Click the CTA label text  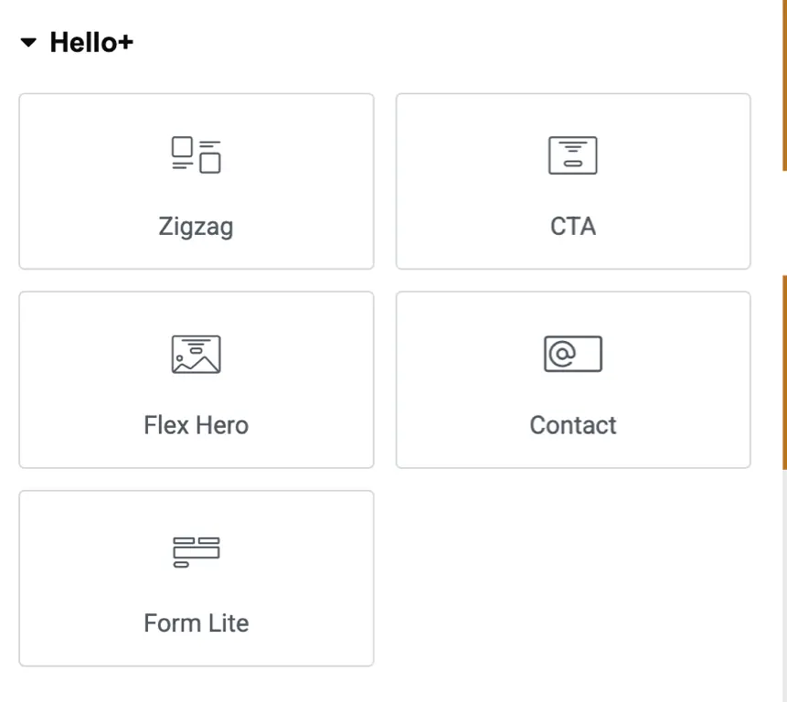click(573, 226)
